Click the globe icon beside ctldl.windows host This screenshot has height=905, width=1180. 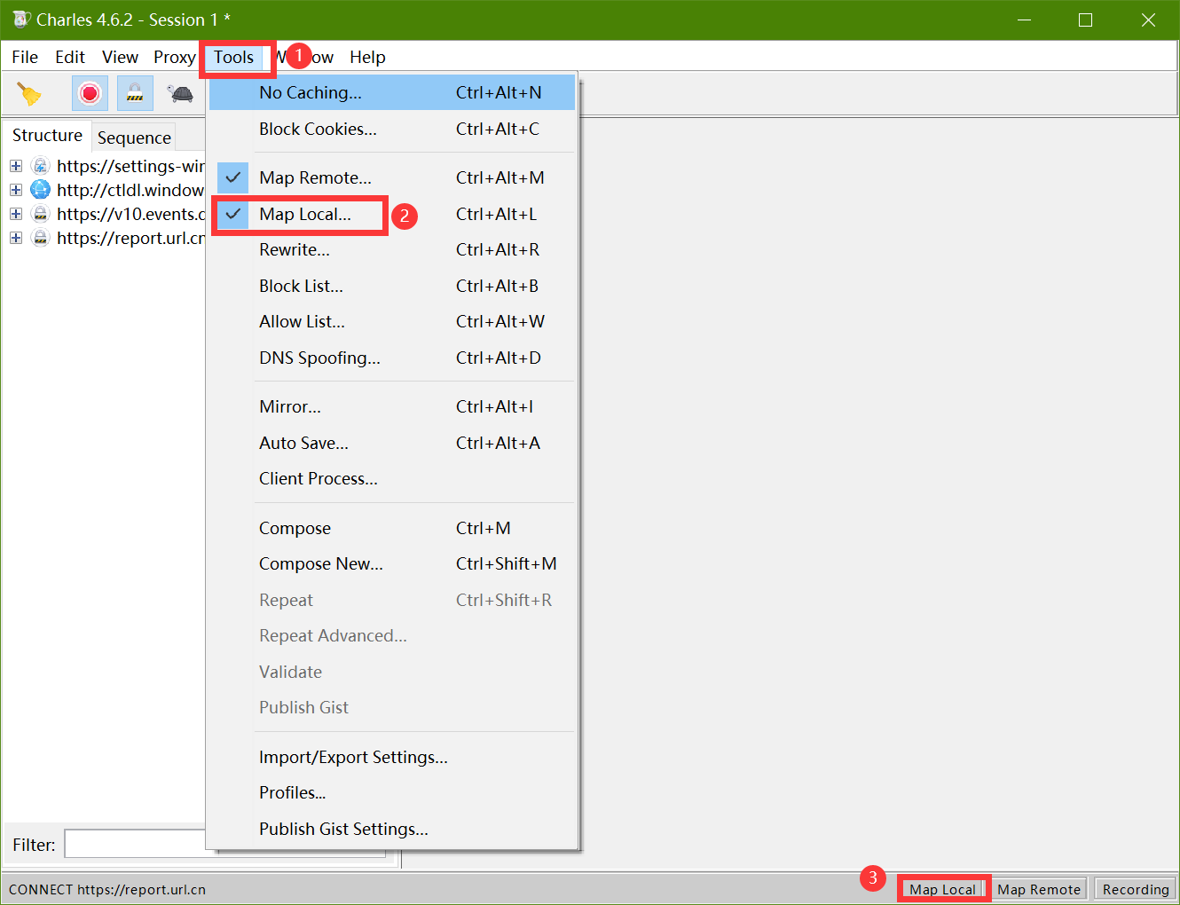click(41, 189)
